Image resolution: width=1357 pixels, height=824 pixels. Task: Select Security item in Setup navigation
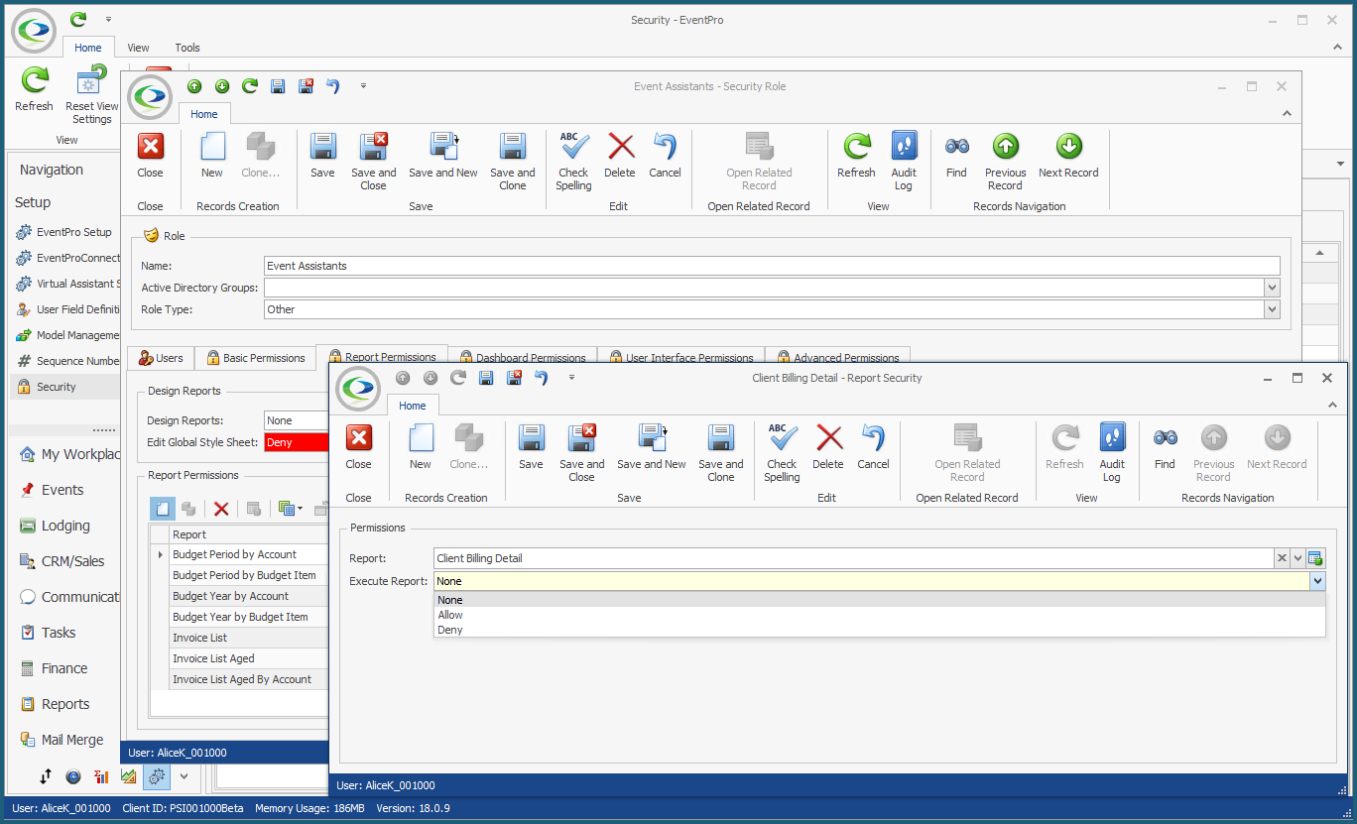pos(64,387)
